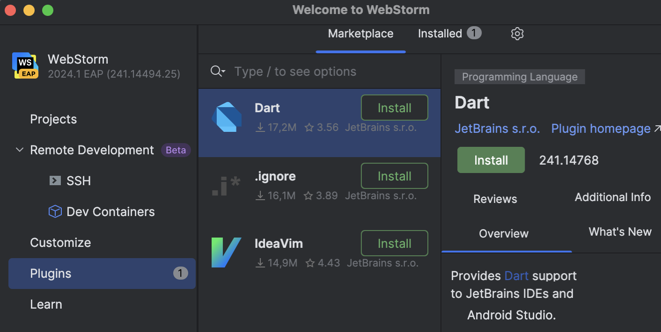This screenshot has width=661, height=332.
Task: Click the Dev Containers cube icon
Action: coord(55,211)
